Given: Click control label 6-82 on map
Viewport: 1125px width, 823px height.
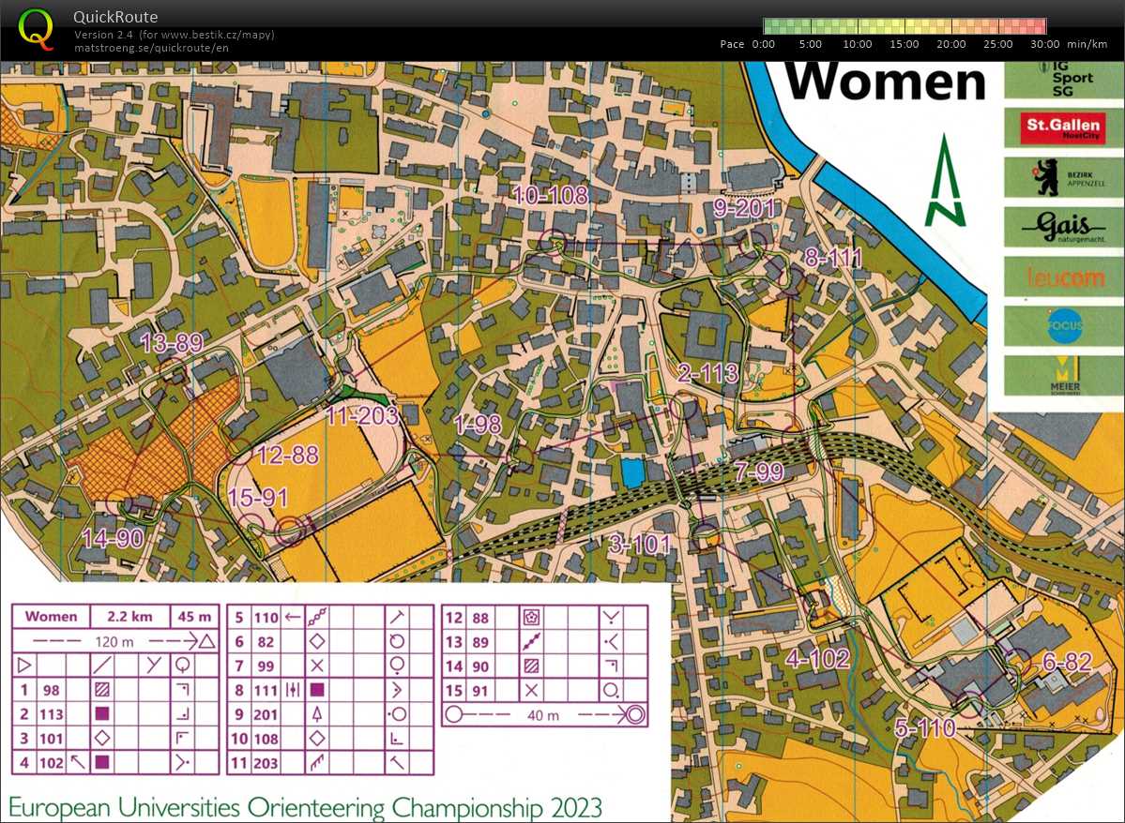Looking at the screenshot, I should coord(1067,663).
